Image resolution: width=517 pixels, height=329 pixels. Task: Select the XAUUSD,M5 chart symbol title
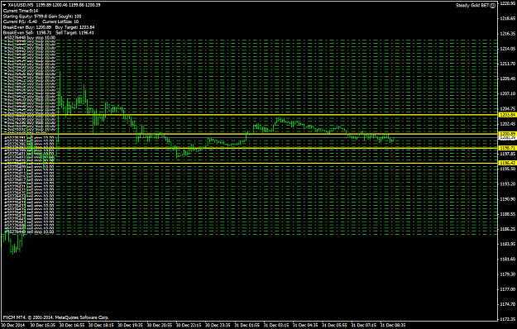(22, 5)
